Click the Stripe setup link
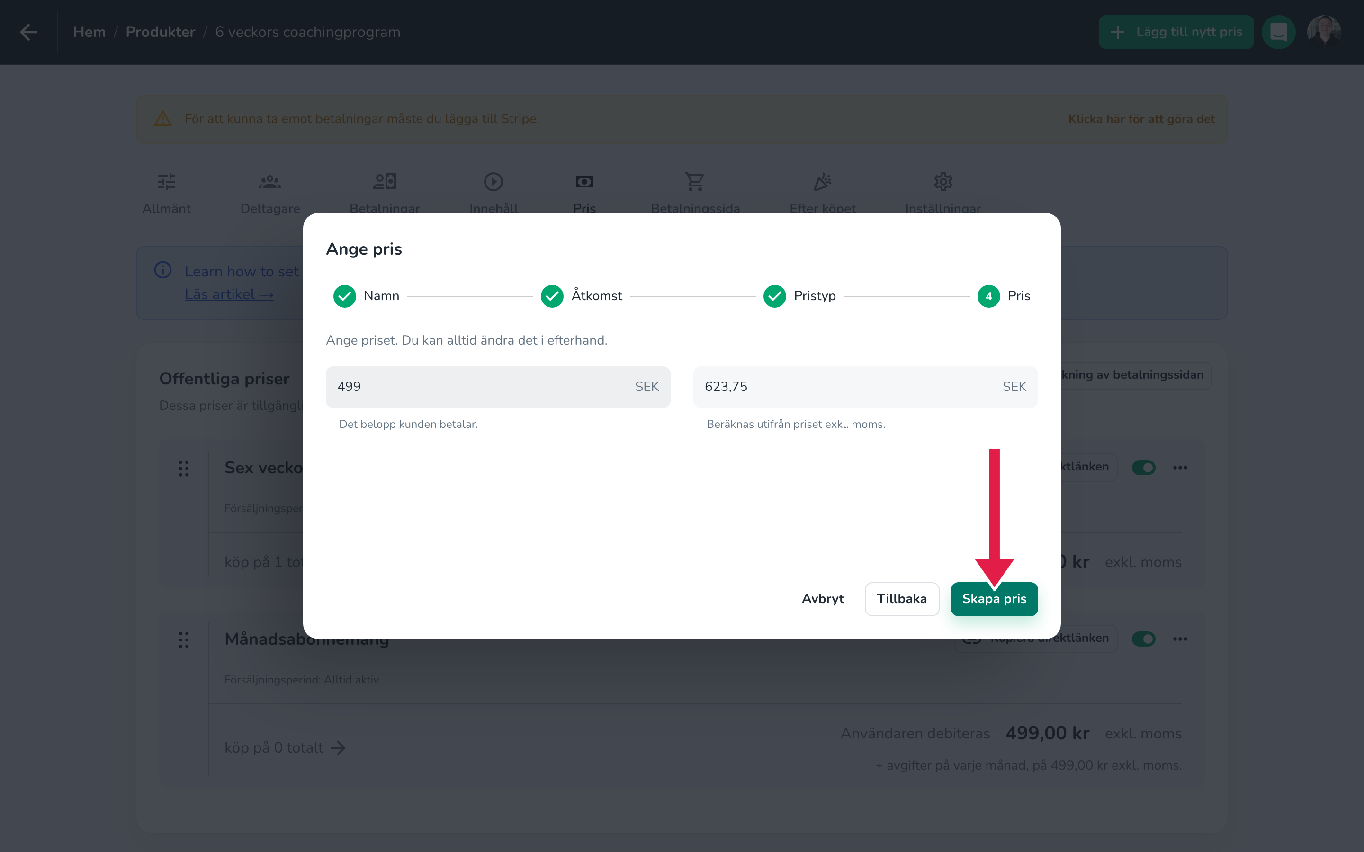This screenshot has width=1364, height=852. point(1141,119)
